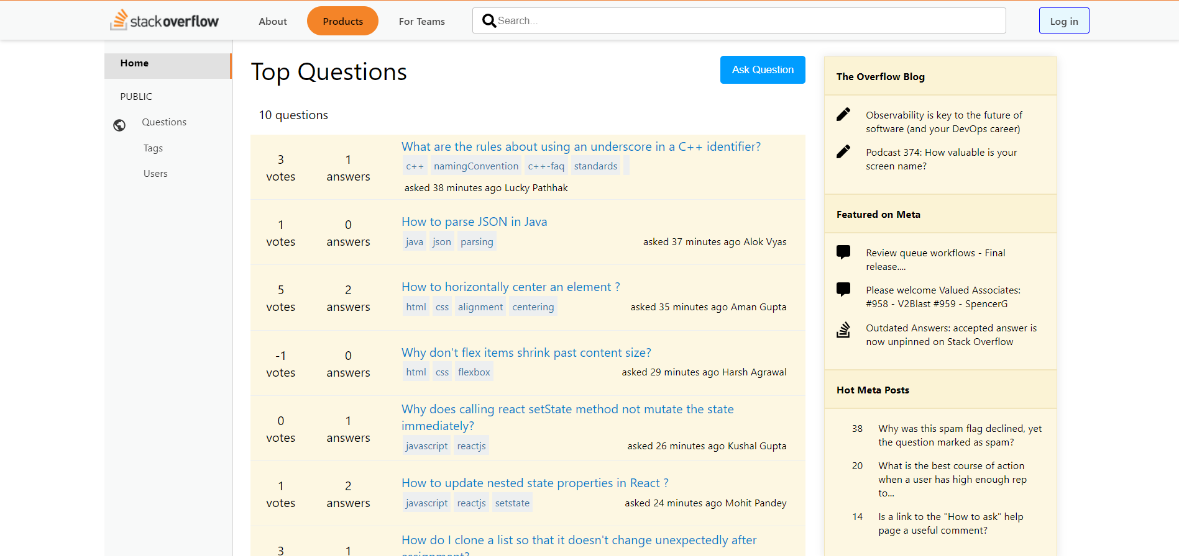
Task: Click speech bubble icon by Valued Associates
Action: click(843, 289)
